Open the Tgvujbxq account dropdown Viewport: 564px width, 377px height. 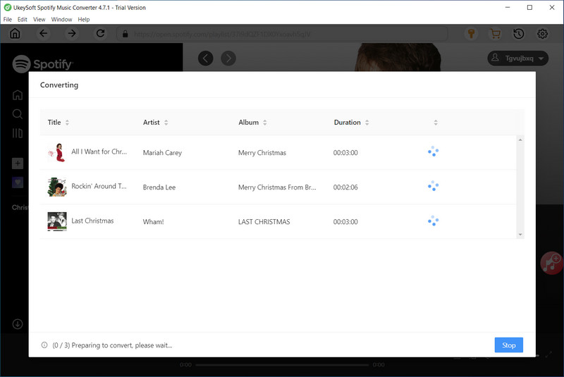(518, 58)
